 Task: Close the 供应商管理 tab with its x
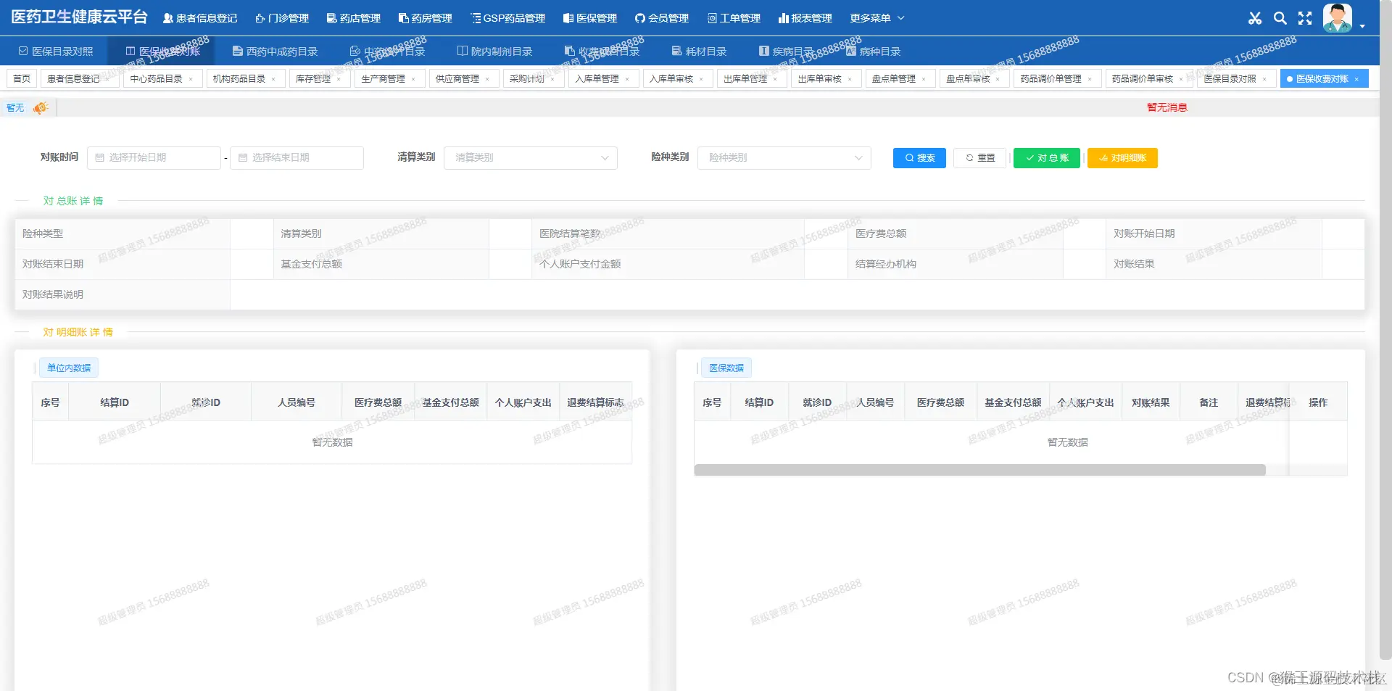click(x=487, y=79)
